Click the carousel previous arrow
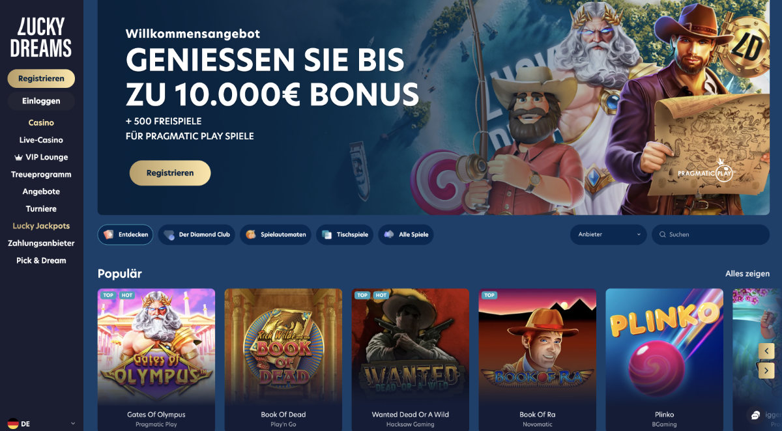This screenshot has width=782, height=431. (x=766, y=351)
